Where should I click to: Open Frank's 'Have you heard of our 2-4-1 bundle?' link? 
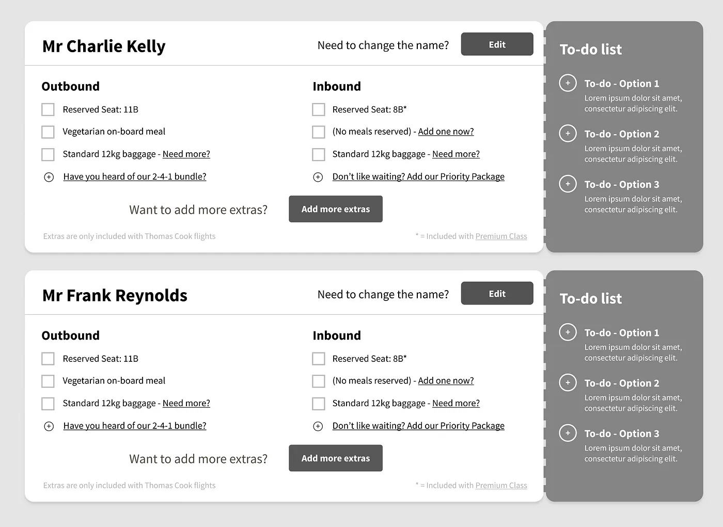(x=135, y=426)
